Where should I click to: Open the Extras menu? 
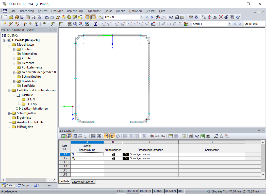108,11
